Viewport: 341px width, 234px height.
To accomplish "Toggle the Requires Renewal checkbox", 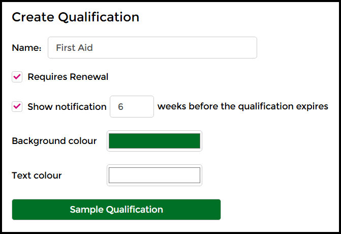I will pyautogui.click(x=17, y=77).
